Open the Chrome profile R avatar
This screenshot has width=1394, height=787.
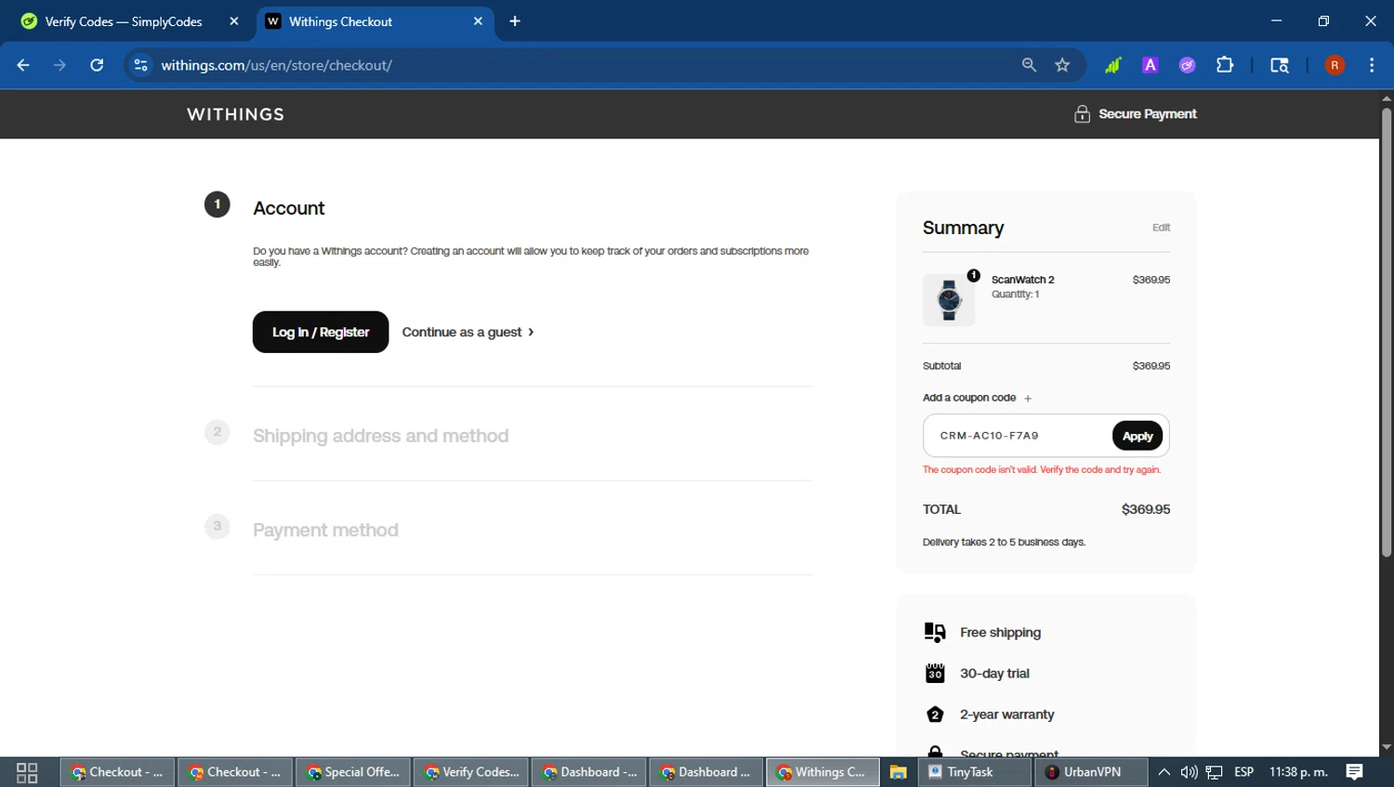click(x=1335, y=65)
